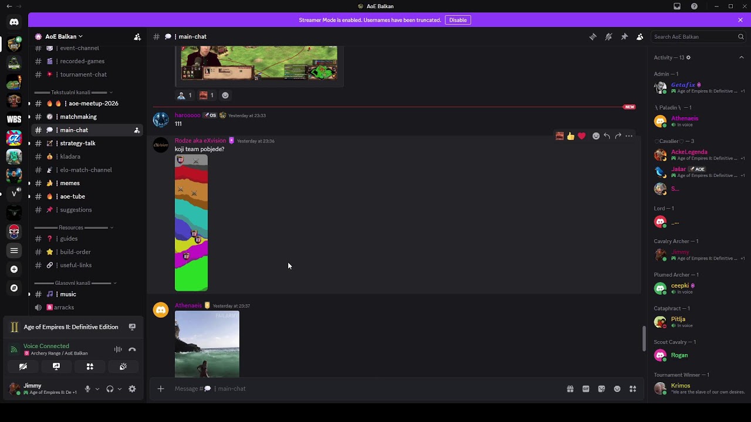Select build-order channel
751x422 pixels.
pos(87,252)
